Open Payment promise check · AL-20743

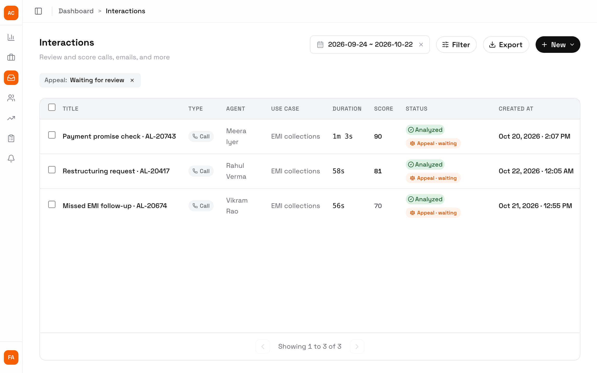[119, 137]
